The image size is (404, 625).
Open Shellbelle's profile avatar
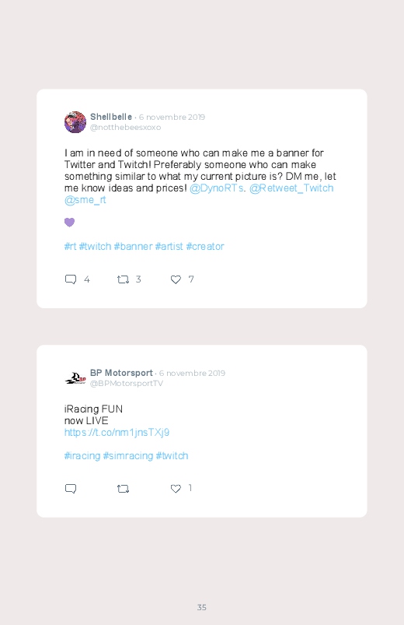point(75,122)
